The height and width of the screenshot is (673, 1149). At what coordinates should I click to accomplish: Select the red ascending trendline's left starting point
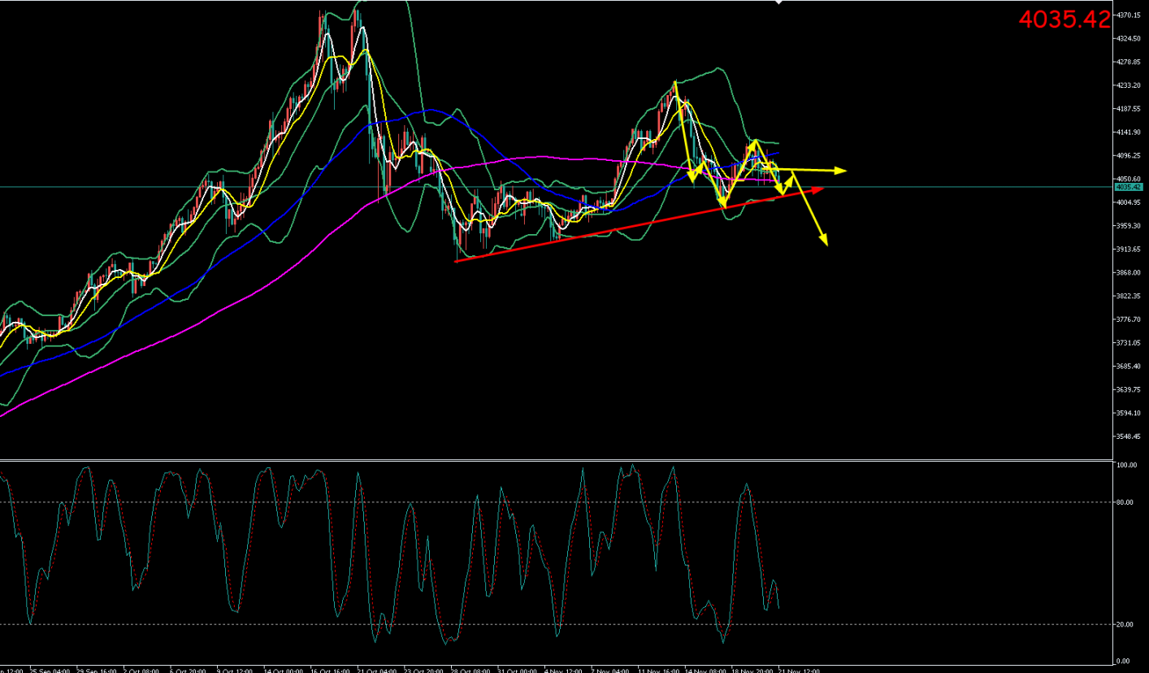pyautogui.click(x=457, y=261)
